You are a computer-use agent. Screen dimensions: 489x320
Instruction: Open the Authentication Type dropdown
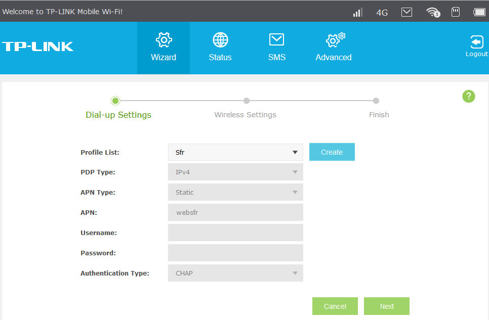tap(235, 273)
